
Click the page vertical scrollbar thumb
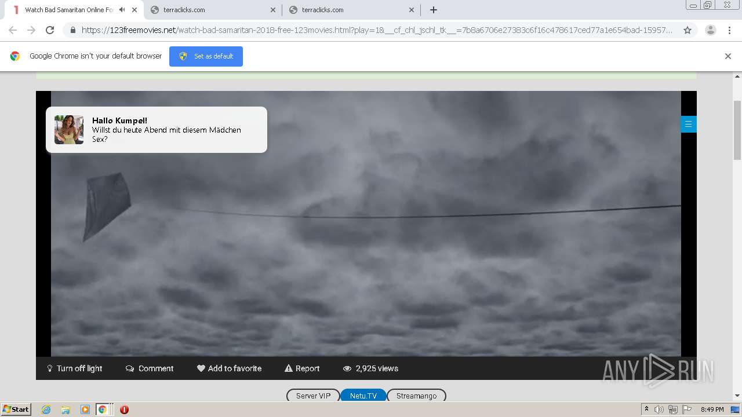[737, 130]
